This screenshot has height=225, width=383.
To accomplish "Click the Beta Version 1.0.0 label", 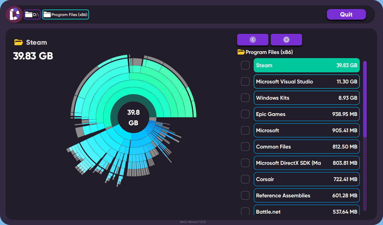I will (x=193, y=222).
